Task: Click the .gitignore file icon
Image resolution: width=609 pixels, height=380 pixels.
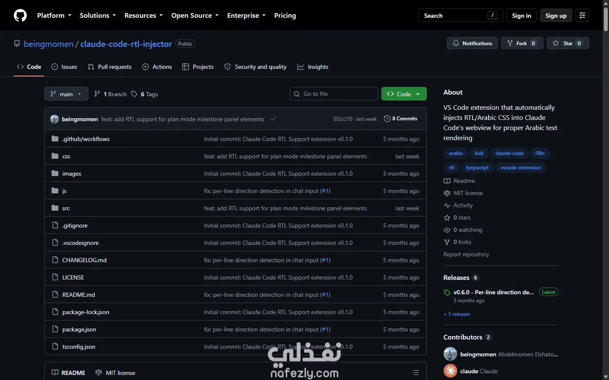Action: click(55, 225)
